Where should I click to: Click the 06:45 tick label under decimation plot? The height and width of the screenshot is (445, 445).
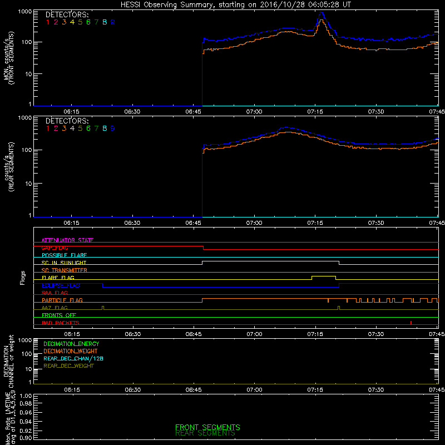(194, 390)
